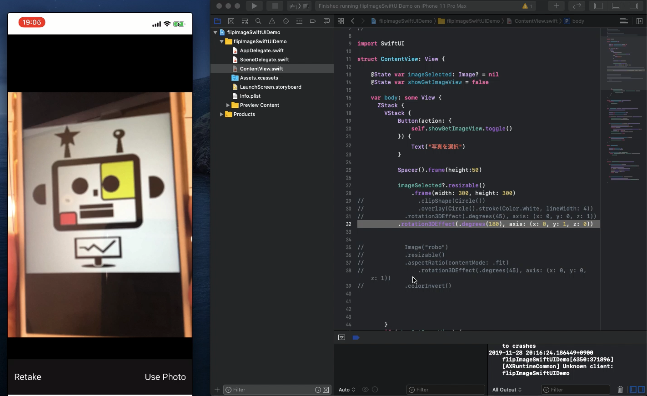Image resolution: width=647 pixels, height=396 pixels.
Task: Click line number 32 in the gutter
Action: [x=348, y=224]
